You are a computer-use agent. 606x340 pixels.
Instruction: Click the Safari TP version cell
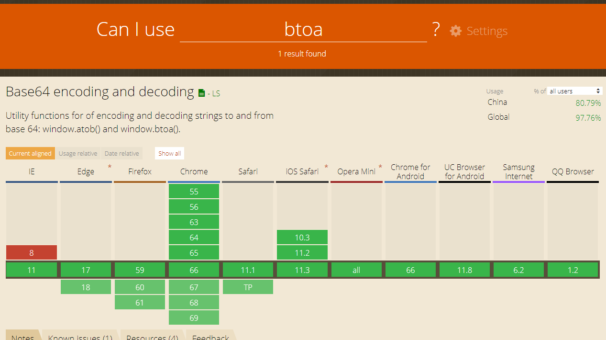tap(248, 287)
